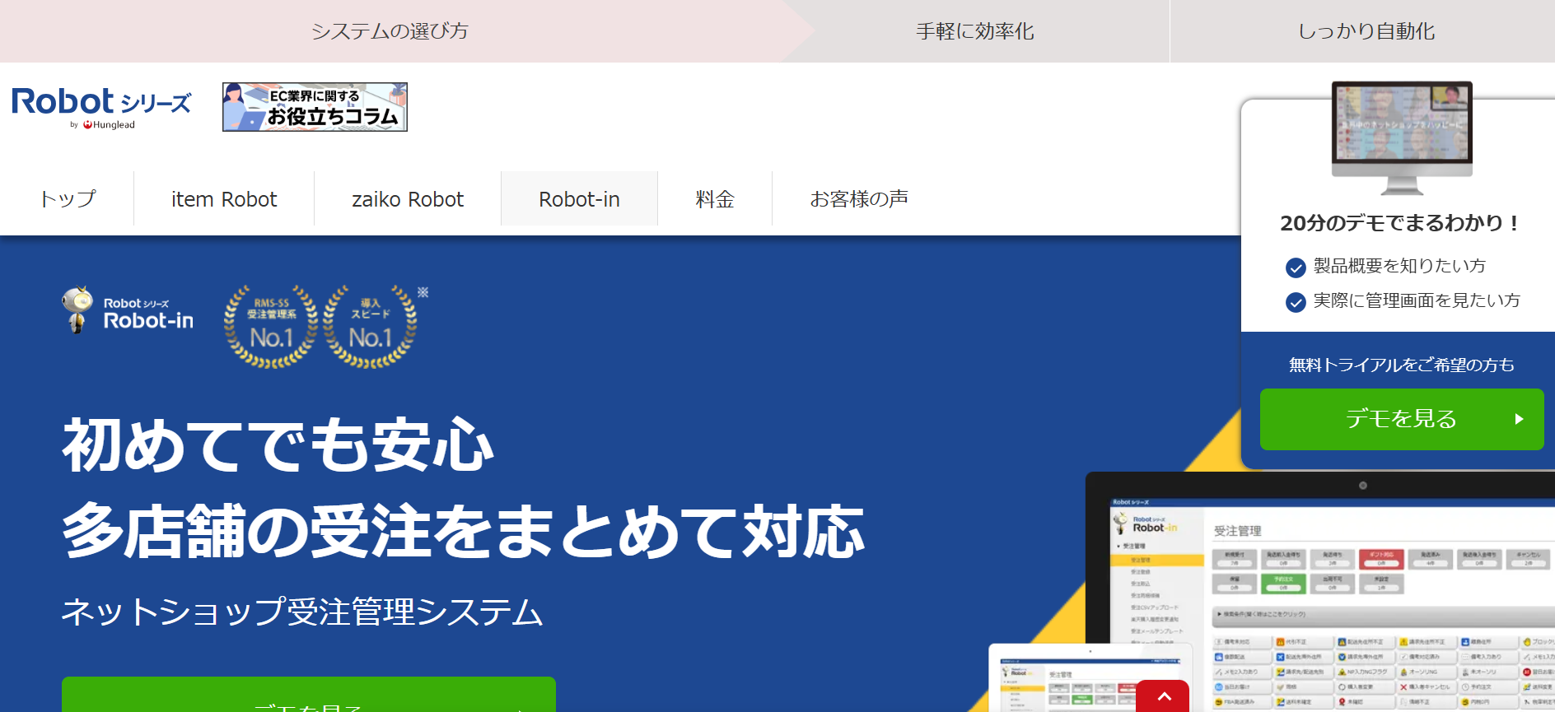Open the お役立ちコラム banner

click(x=315, y=107)
